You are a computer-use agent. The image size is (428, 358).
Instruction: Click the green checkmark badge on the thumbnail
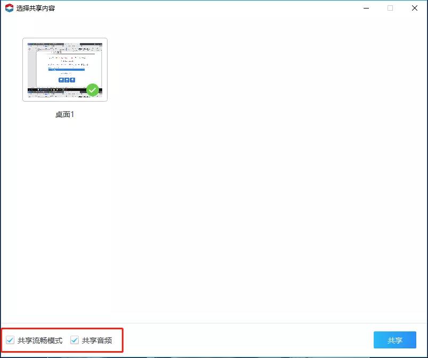[x=93, y=90]
